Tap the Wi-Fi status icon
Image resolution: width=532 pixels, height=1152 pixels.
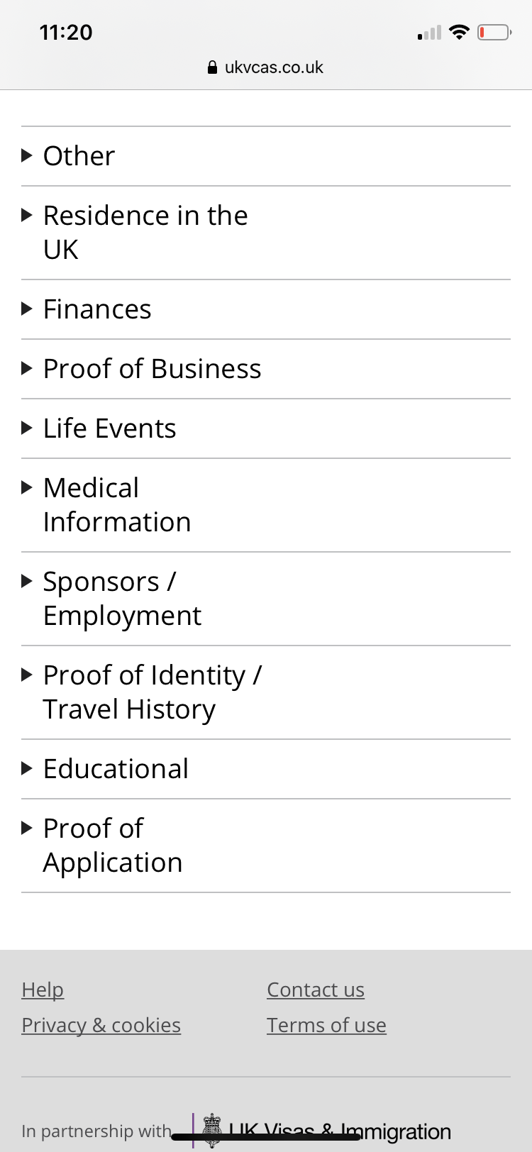(460, 32)
